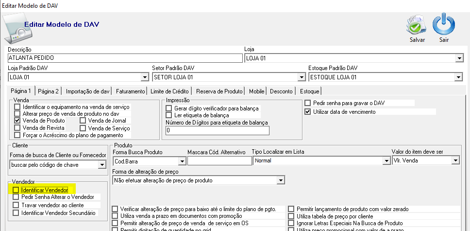Open Setor Padrão DAV dropdown

coord(301,77)
